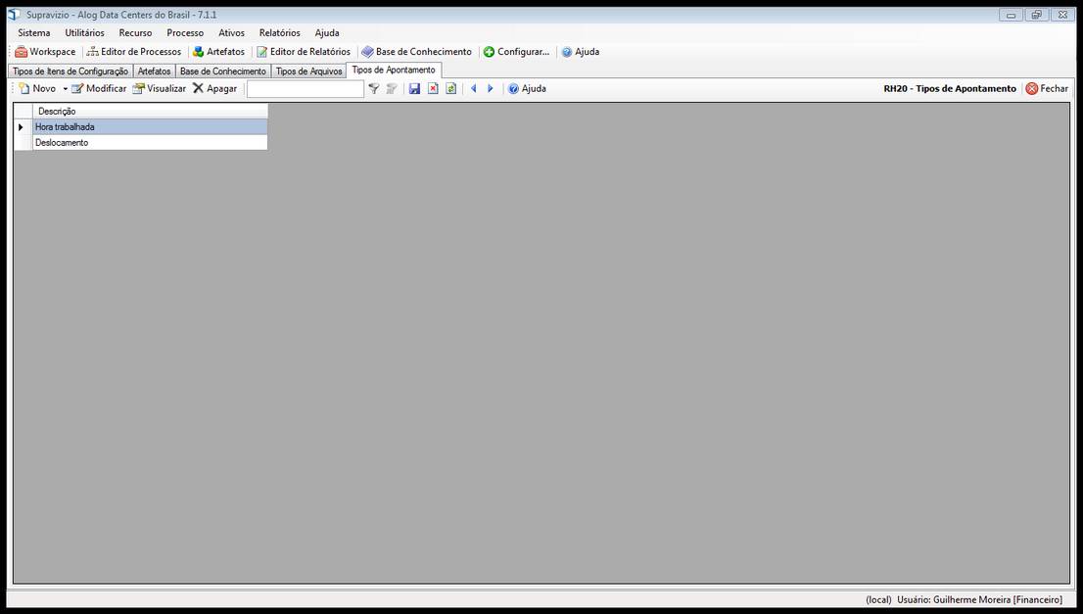Click the blue save disk icon
The height and width of the screenshot is (614, 1083).
(414, 88)
